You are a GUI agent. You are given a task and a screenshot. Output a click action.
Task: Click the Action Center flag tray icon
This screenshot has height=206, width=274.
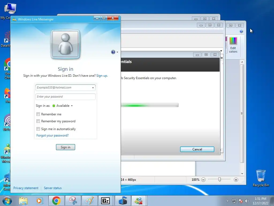point(241,201)
